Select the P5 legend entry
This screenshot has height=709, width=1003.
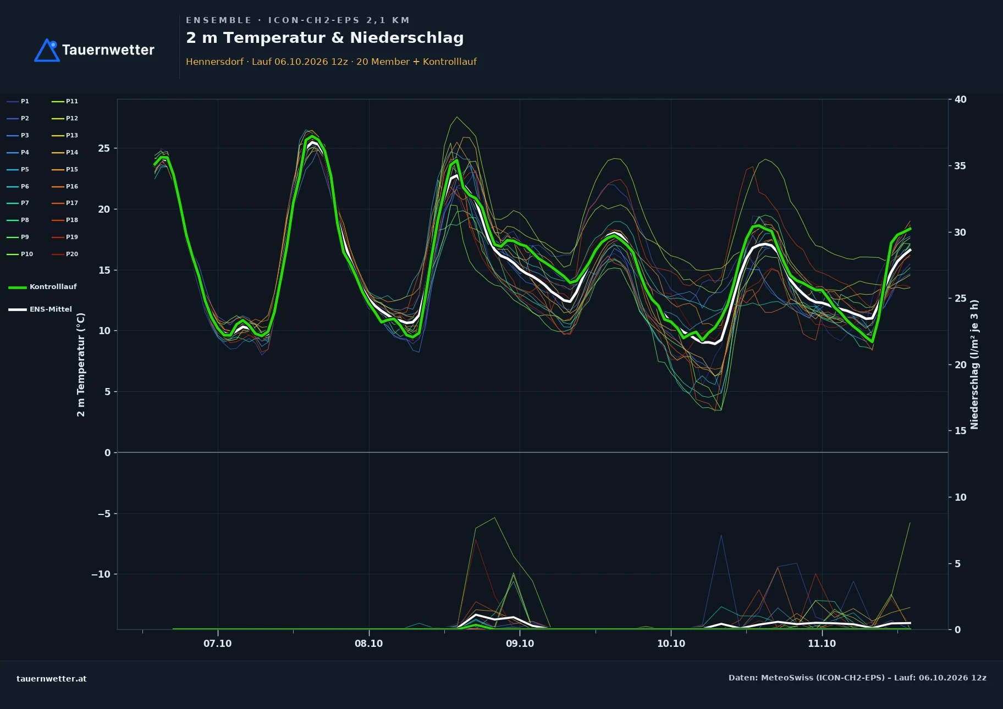tap(18, 170)
